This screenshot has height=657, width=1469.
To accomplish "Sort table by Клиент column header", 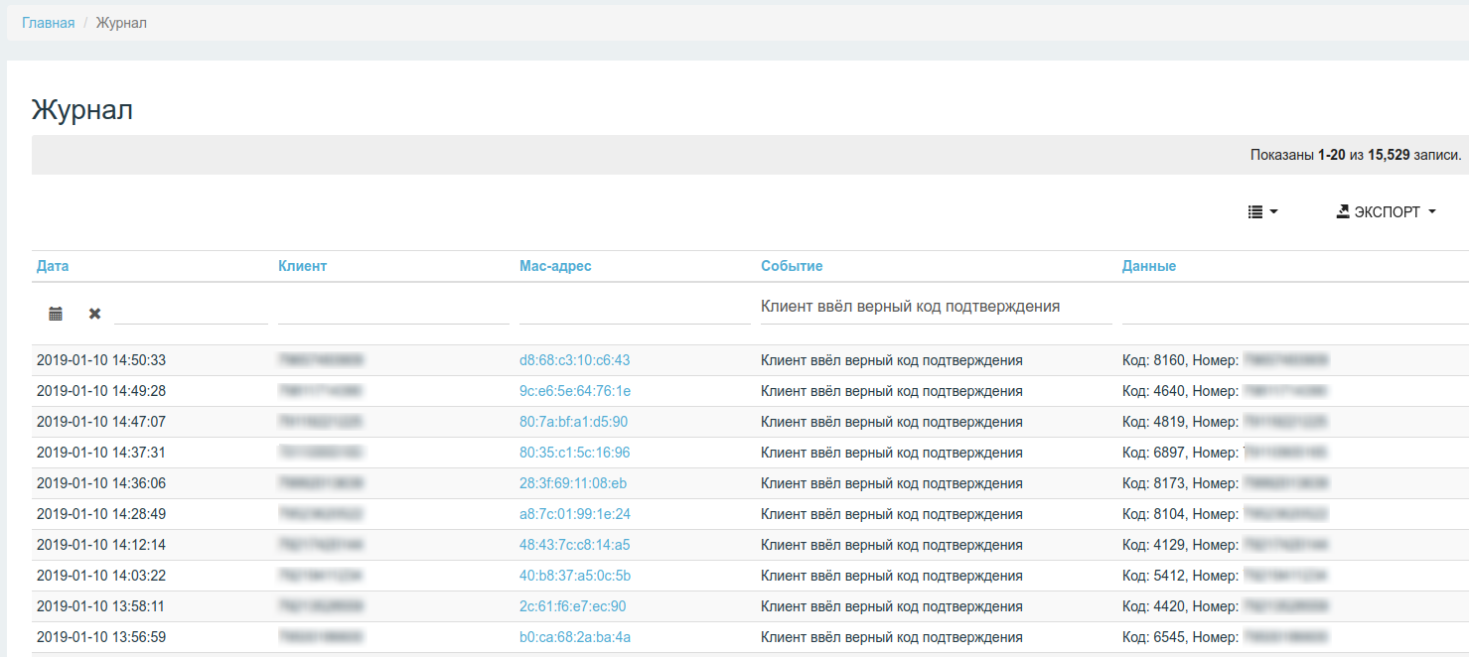I will 302,266.
